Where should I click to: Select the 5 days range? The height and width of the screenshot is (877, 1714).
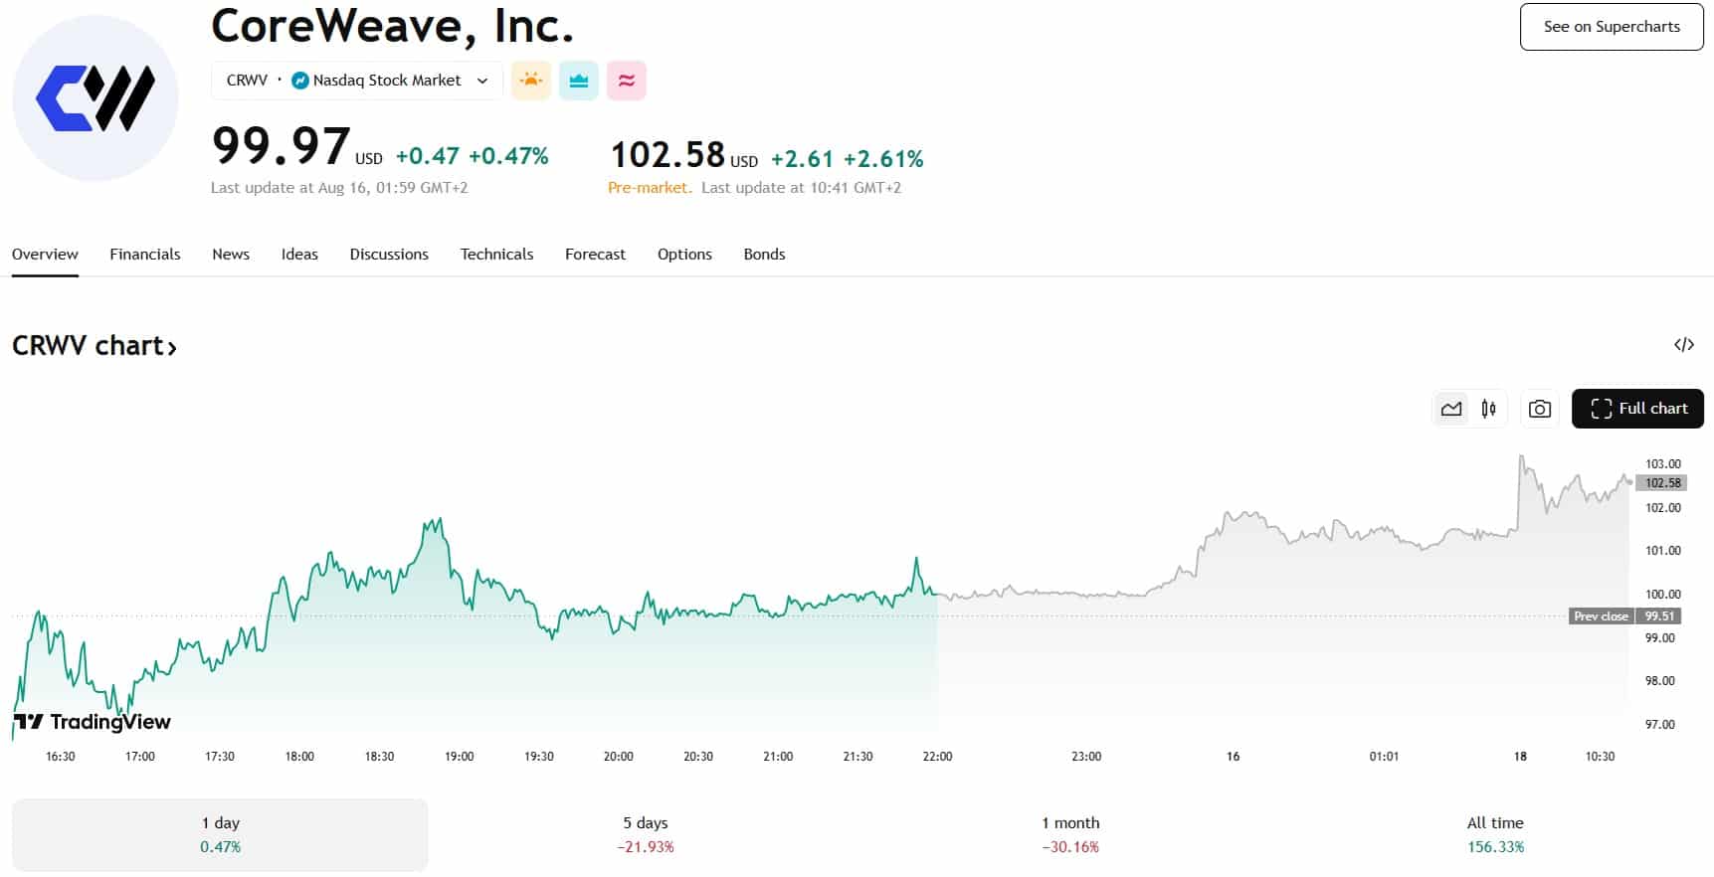pyautogui.click(x=646, y=834)
